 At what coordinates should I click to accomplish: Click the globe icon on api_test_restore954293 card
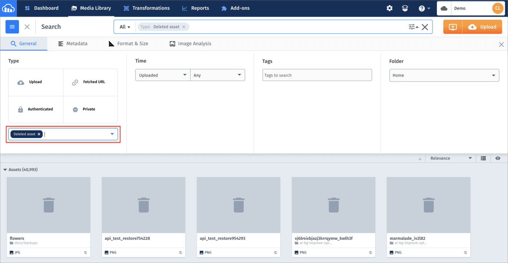click(275, 252)
